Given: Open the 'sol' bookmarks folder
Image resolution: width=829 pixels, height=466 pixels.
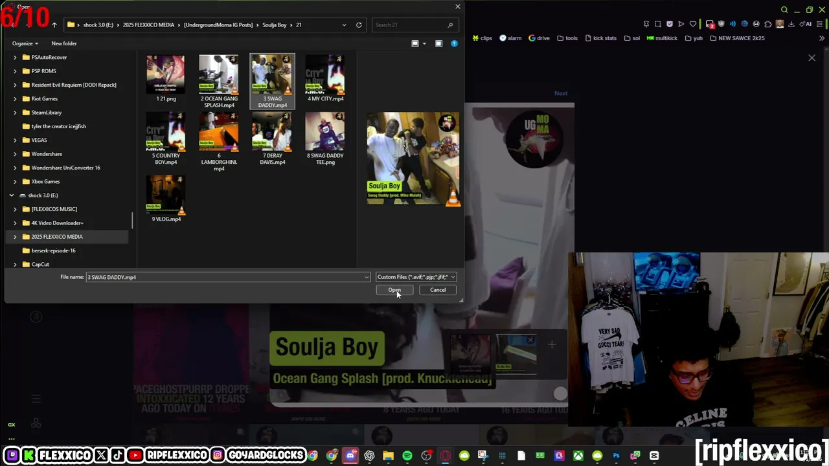Looking at the screenshot, I should [632, 38].
